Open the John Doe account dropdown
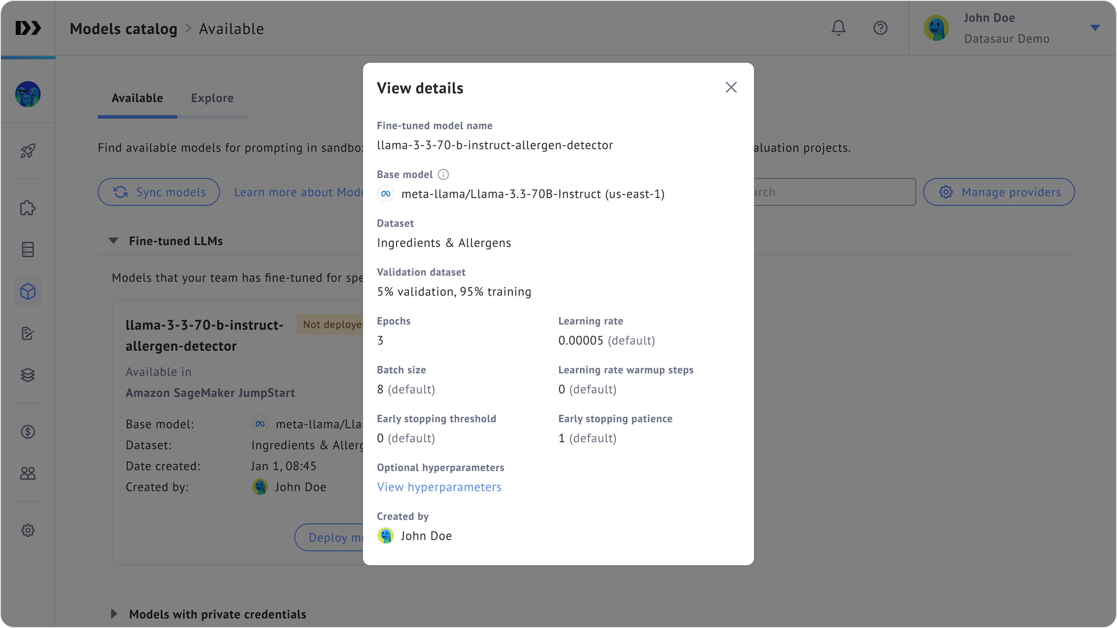Image resolution: width=1117 pixels, height=628 pixels. 1095,28
